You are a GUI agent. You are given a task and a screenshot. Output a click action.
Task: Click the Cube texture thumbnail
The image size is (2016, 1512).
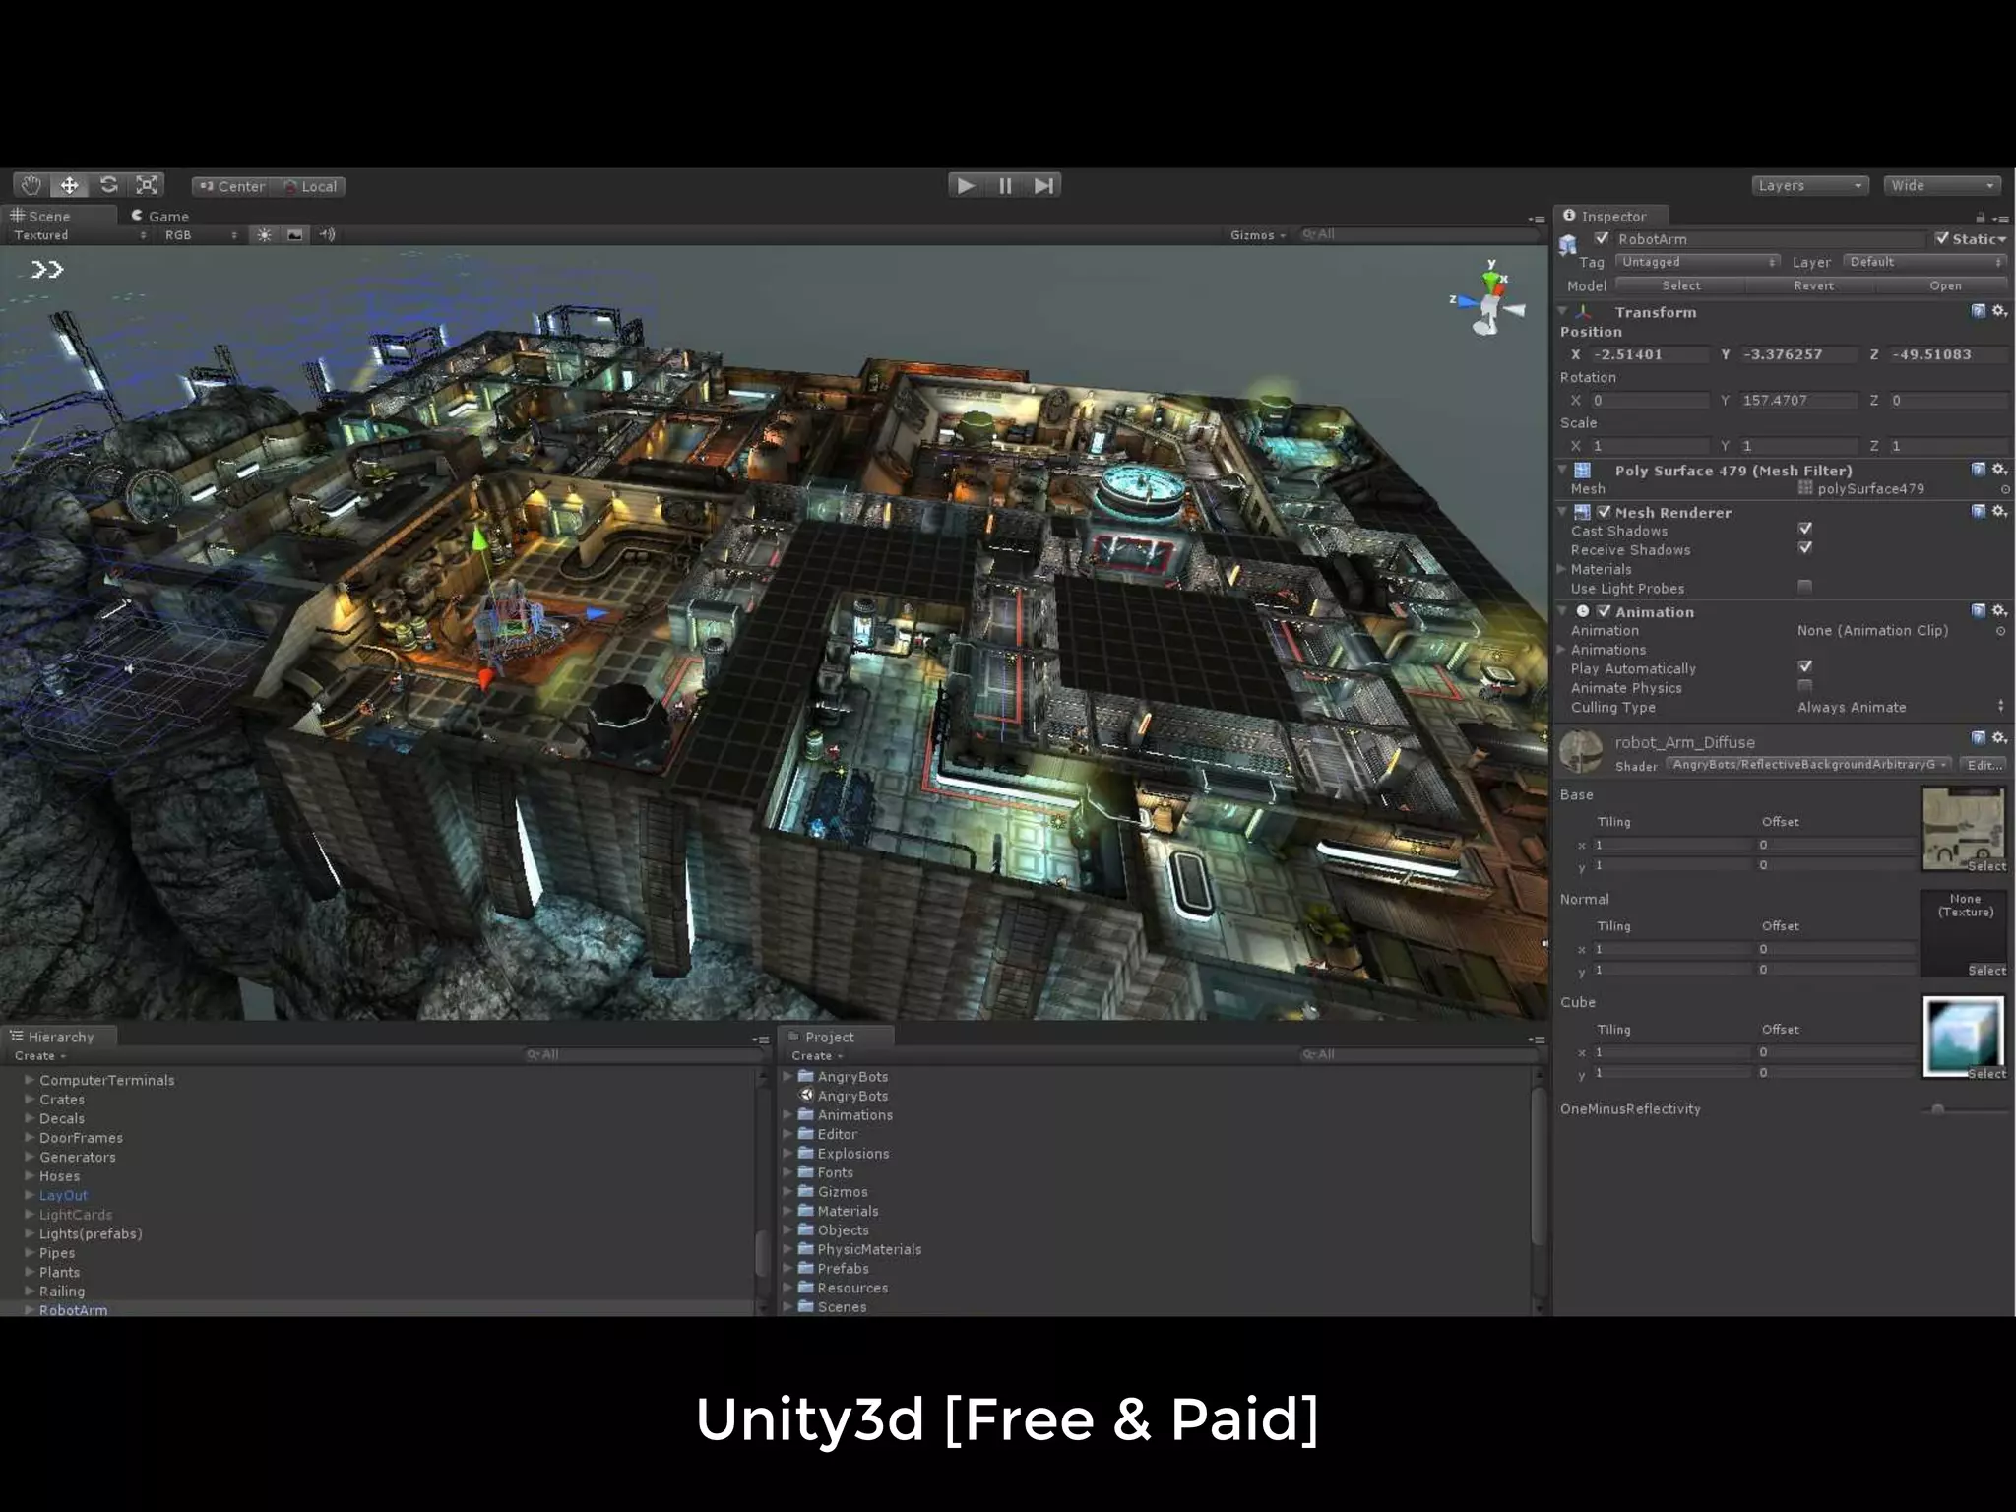(1964, 1038)
